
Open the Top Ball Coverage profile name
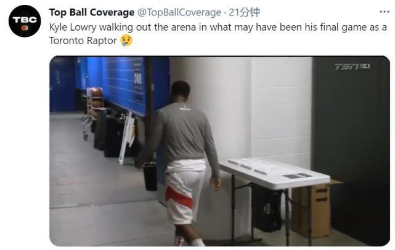(x=92, y=12)
